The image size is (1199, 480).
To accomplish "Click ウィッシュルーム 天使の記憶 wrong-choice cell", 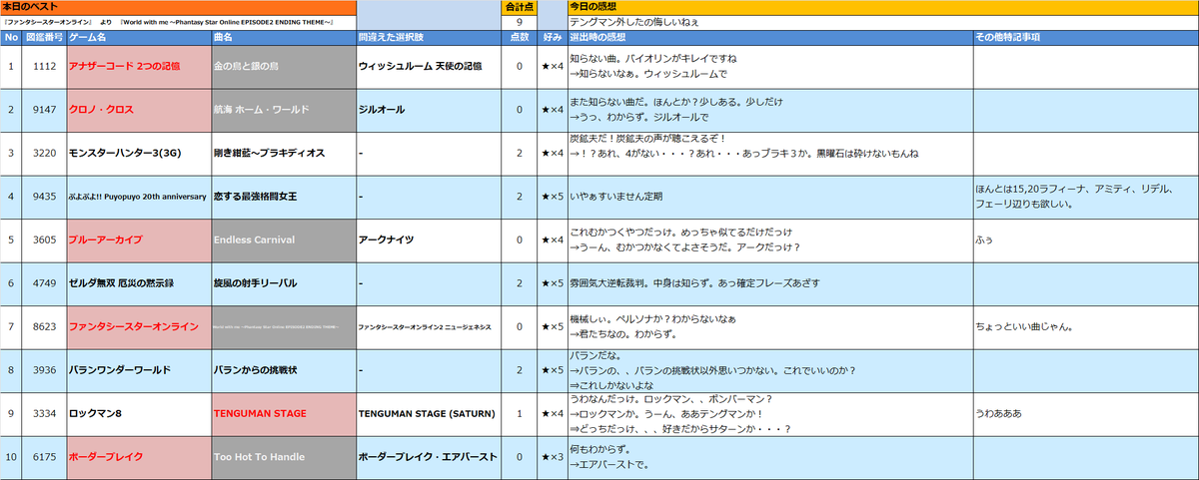I will pos(429,66).
